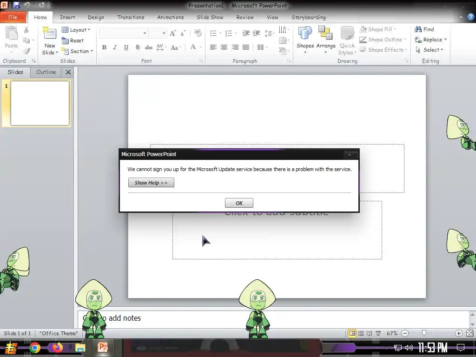Screen dimensions: 476x357
Task: Click the Zoom In plus button
Action: click(x=458, y=333)
